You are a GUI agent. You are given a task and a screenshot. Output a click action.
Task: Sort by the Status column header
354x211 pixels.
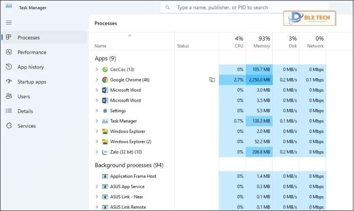(x=197, y=41)
